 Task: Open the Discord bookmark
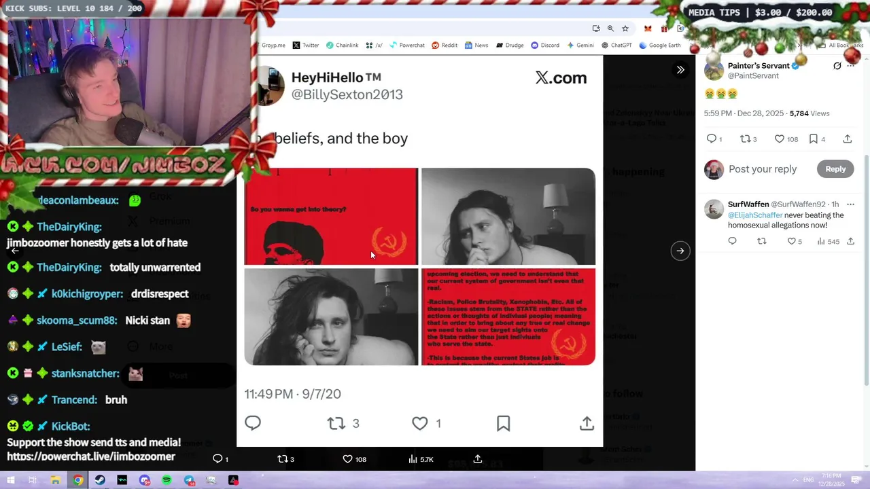pyautogui.click(x=545, y=46)
